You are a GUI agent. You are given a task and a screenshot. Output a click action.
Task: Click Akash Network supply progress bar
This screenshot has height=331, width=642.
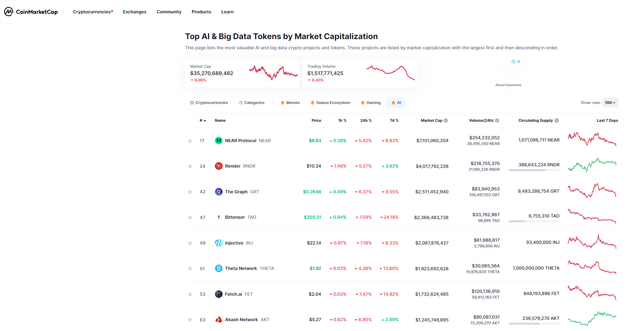coord(534,324)
